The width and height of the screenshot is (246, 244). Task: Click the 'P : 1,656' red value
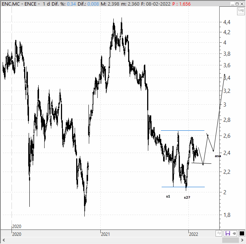181,4
